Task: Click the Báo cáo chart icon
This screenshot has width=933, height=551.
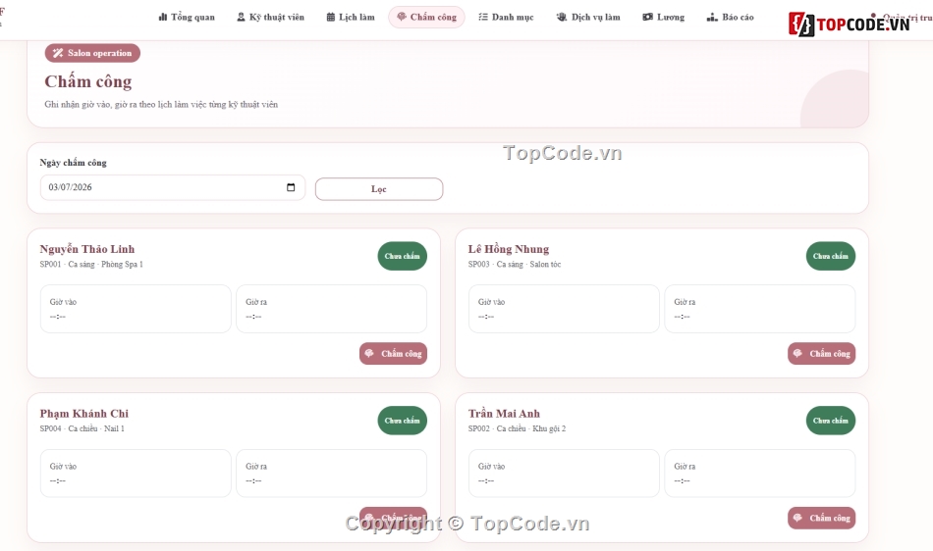Action: [712, 18]
